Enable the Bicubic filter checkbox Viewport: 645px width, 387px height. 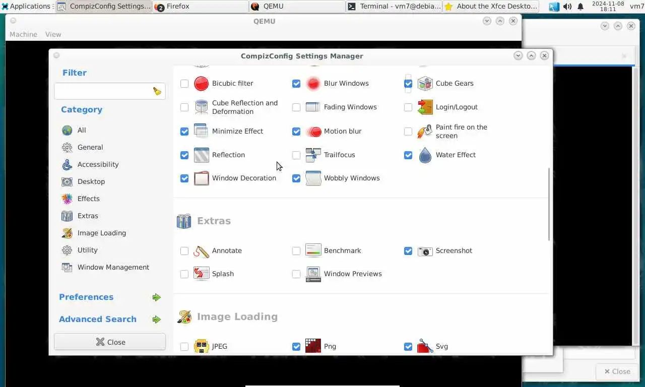pyautogui.click(x=184, y=84)
